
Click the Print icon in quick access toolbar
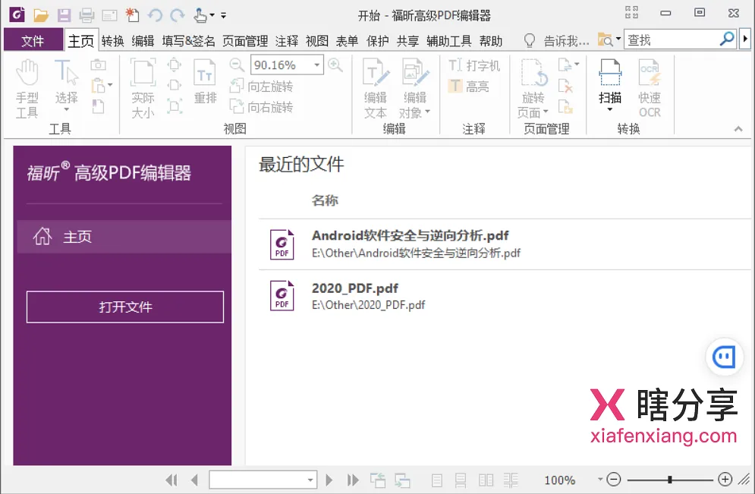tap(87, 15)
